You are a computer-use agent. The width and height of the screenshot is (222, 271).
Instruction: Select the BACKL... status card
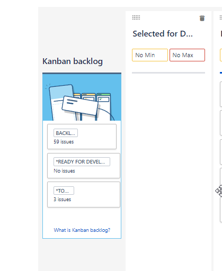click(82, 137)
